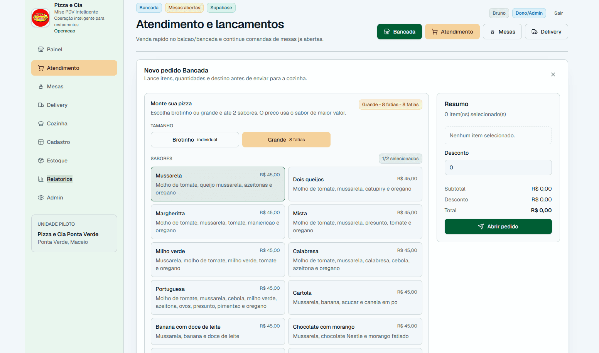
Task: Open Admin from the sidebar
Action: coord(74,198)
